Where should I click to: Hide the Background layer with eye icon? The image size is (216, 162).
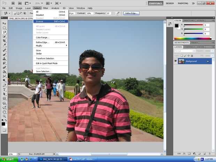pyautogui.click(x=176, y=61)
